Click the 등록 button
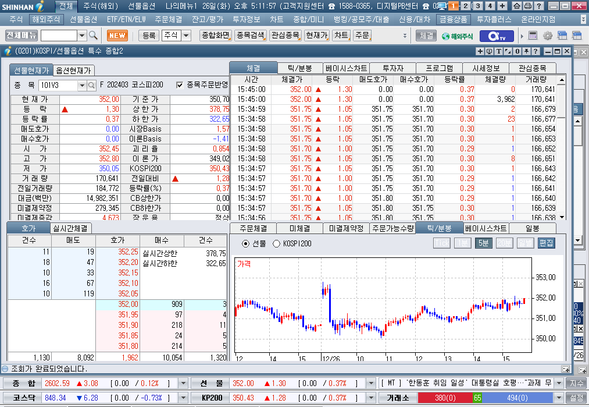The width and height of the screenshot is (589, 407). coord(149,36)
